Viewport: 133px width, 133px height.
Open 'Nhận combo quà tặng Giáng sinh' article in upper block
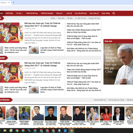(x=16, y=50)
